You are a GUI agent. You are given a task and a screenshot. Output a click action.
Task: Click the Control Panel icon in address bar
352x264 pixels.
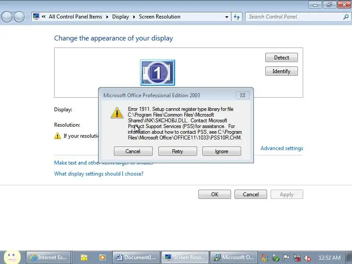(x=36, y=17)
